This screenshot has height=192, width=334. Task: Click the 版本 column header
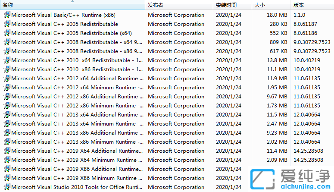tap(299, 5)
